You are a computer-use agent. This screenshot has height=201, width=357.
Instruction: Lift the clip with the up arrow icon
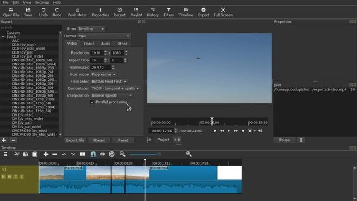click(64, 154)
